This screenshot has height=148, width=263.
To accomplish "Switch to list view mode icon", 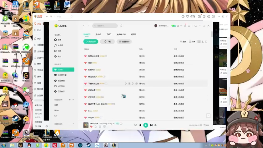I will coord(199,42).
